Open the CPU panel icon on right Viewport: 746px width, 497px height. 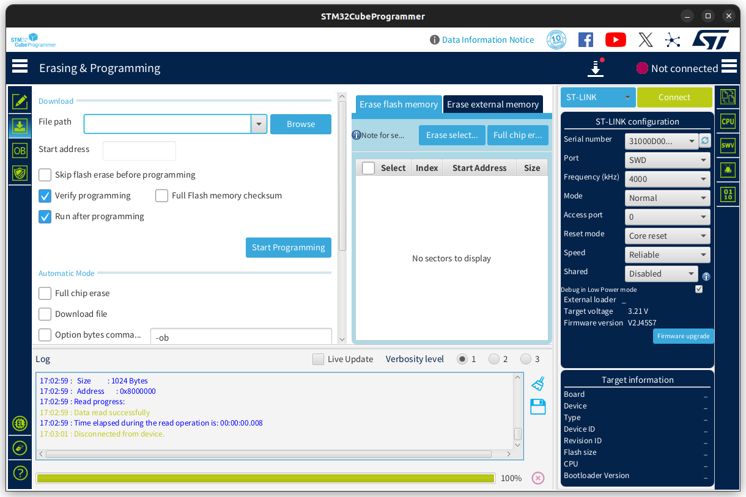tap(728, 121)
